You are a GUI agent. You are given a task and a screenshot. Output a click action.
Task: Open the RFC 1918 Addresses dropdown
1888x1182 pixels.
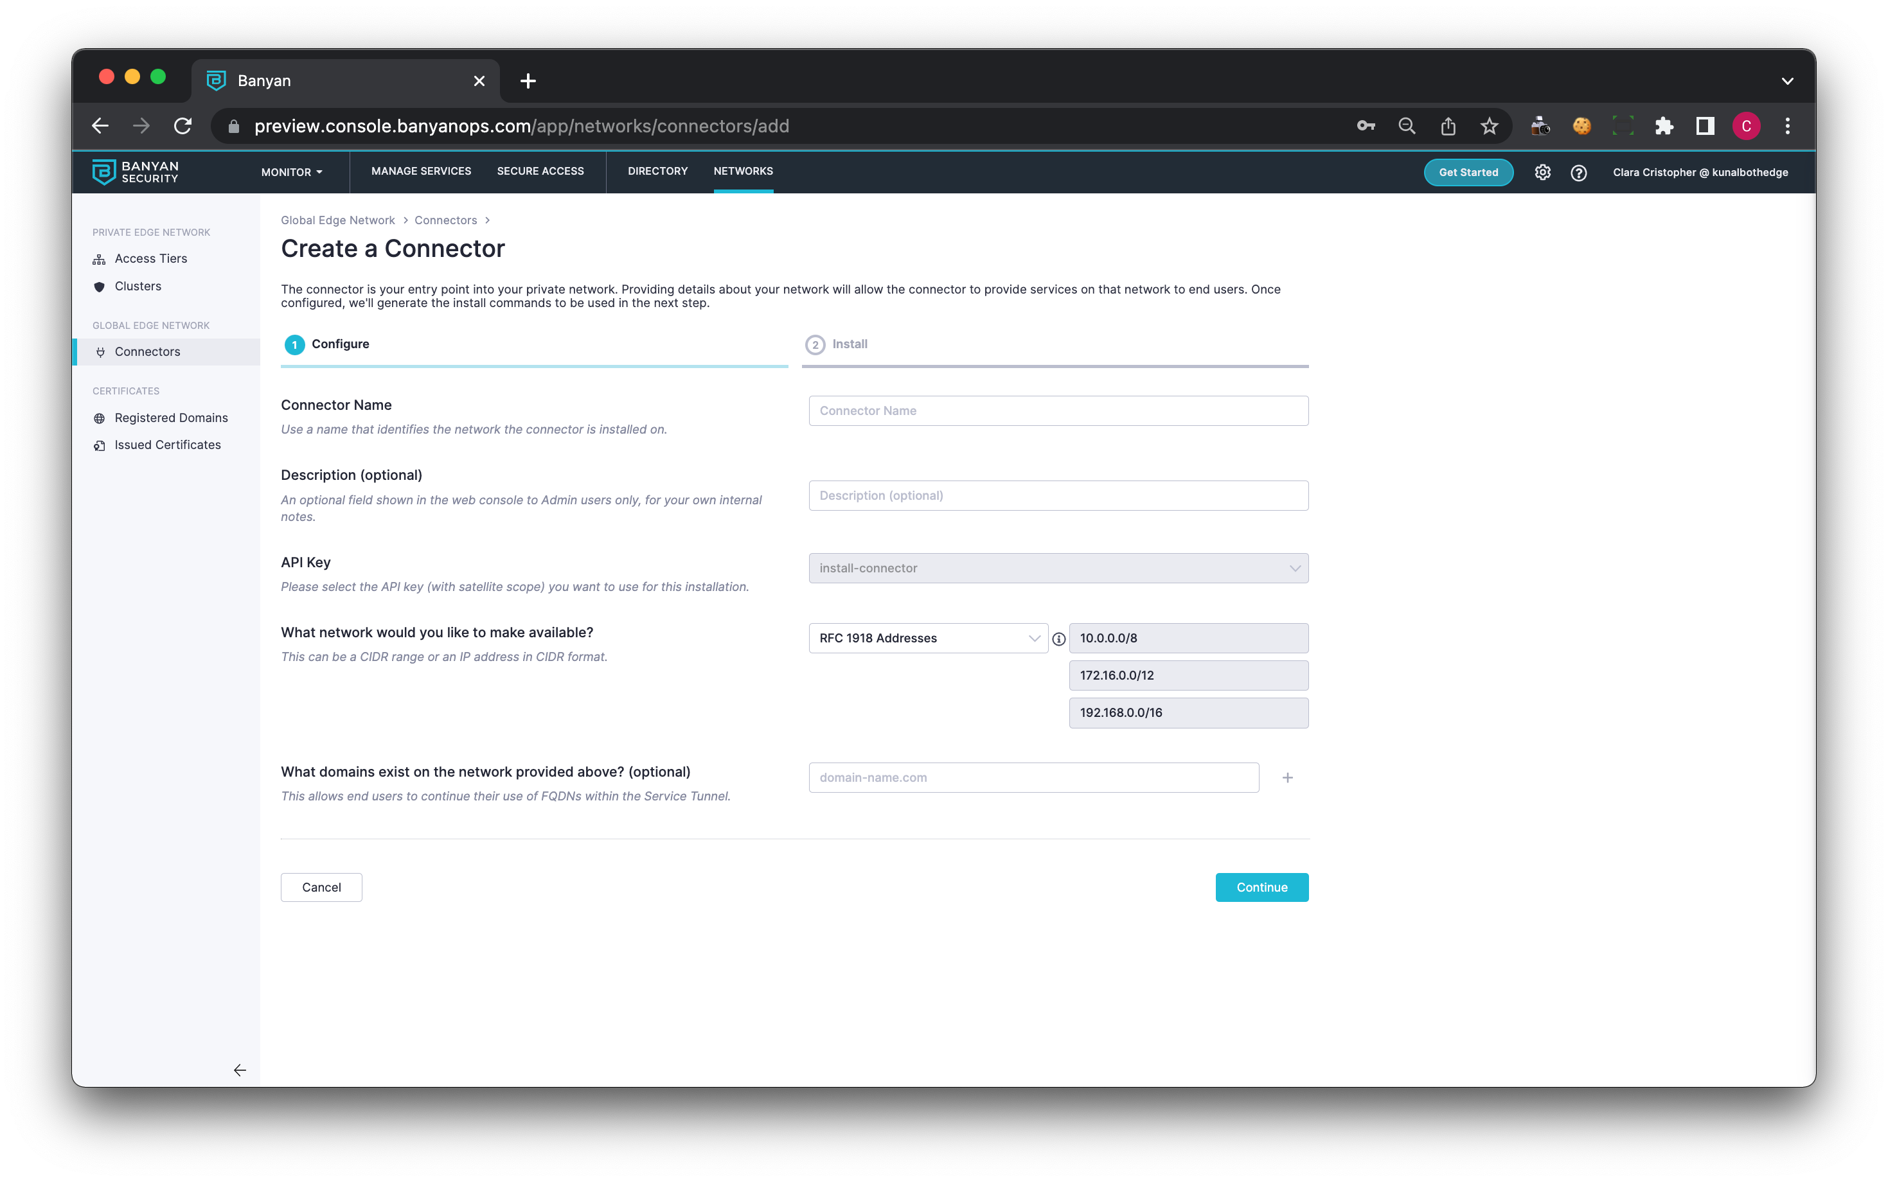pos(928,638)
